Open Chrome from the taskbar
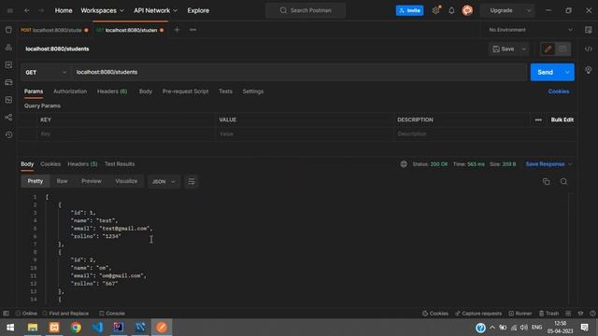 pyautogui.click(x=76, y=328)
